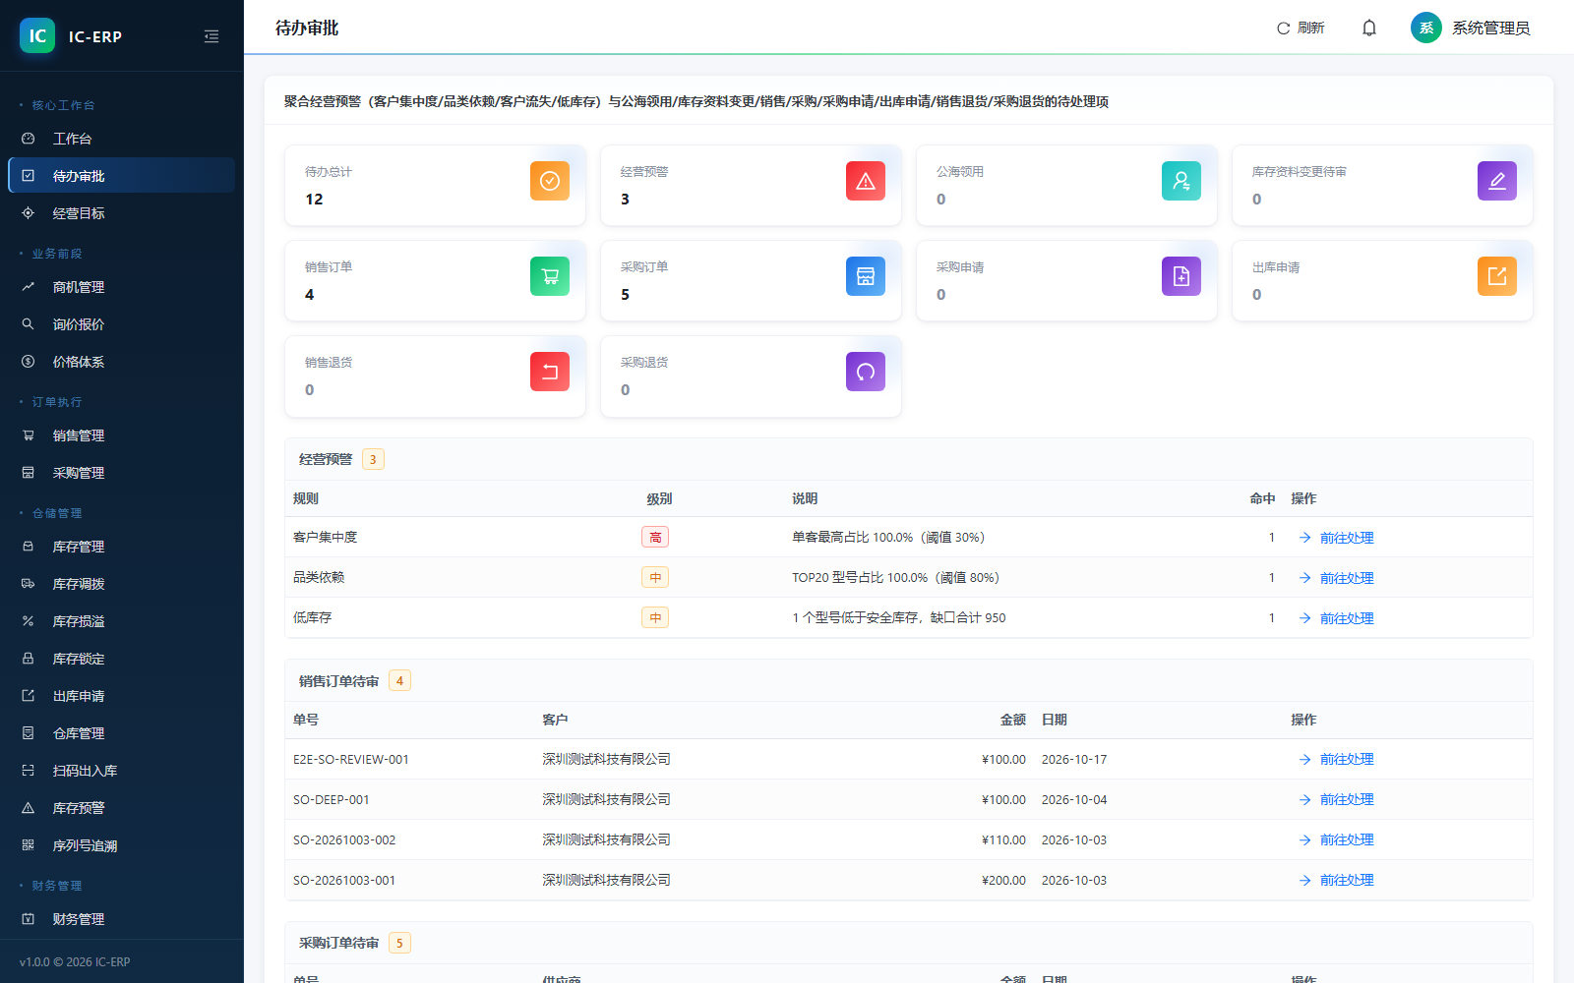
Task: Open 询价报价 sidebar menu item
Action: click(x=122, y=324)
